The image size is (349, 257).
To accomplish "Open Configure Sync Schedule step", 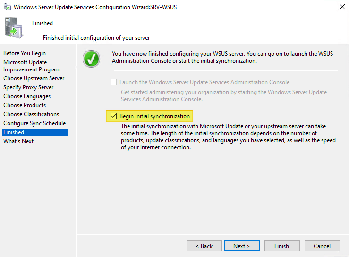I will 34,123.
